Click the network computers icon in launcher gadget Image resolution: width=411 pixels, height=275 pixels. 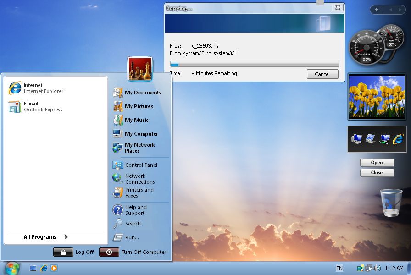(384, 139)
